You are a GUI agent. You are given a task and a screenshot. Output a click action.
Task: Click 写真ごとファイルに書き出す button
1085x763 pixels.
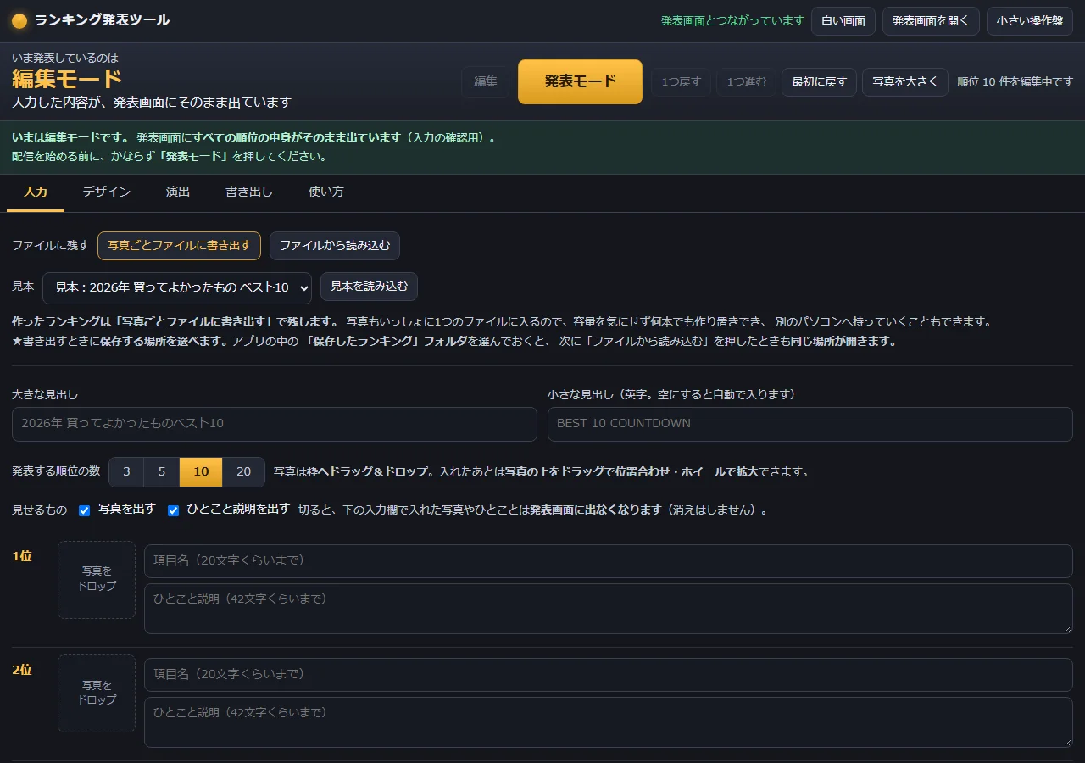(179, 246)
